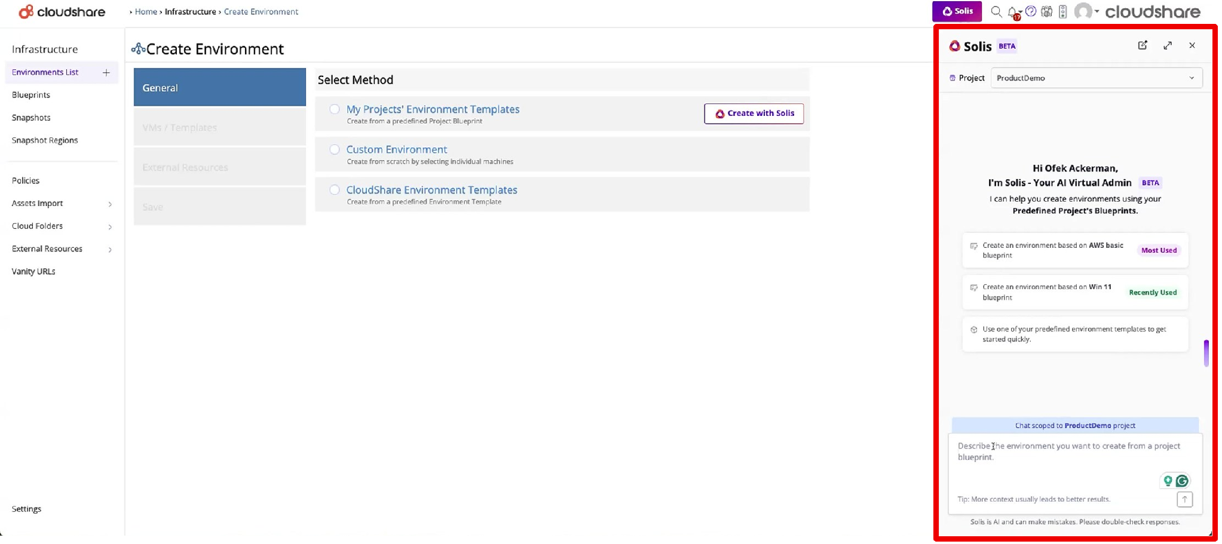Click the chat icon on AWS basic suggestion
This screenshot has height=544, width=1222.
click(x=974, y=246)
